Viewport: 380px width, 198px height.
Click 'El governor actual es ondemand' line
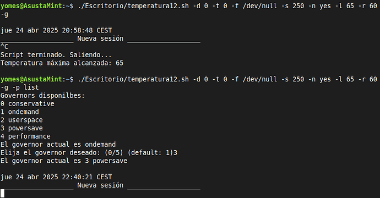pyautogui.click(x=58, y=145)
